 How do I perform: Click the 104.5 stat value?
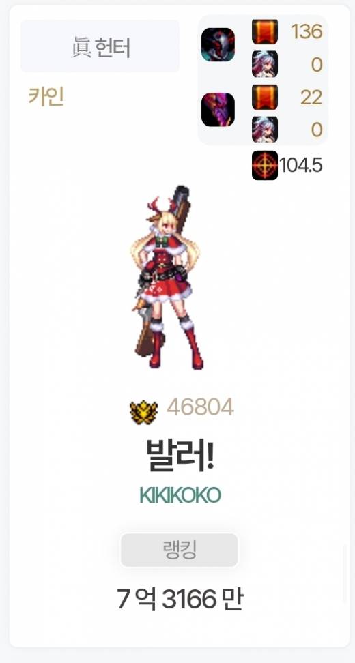tap(301, 166)
